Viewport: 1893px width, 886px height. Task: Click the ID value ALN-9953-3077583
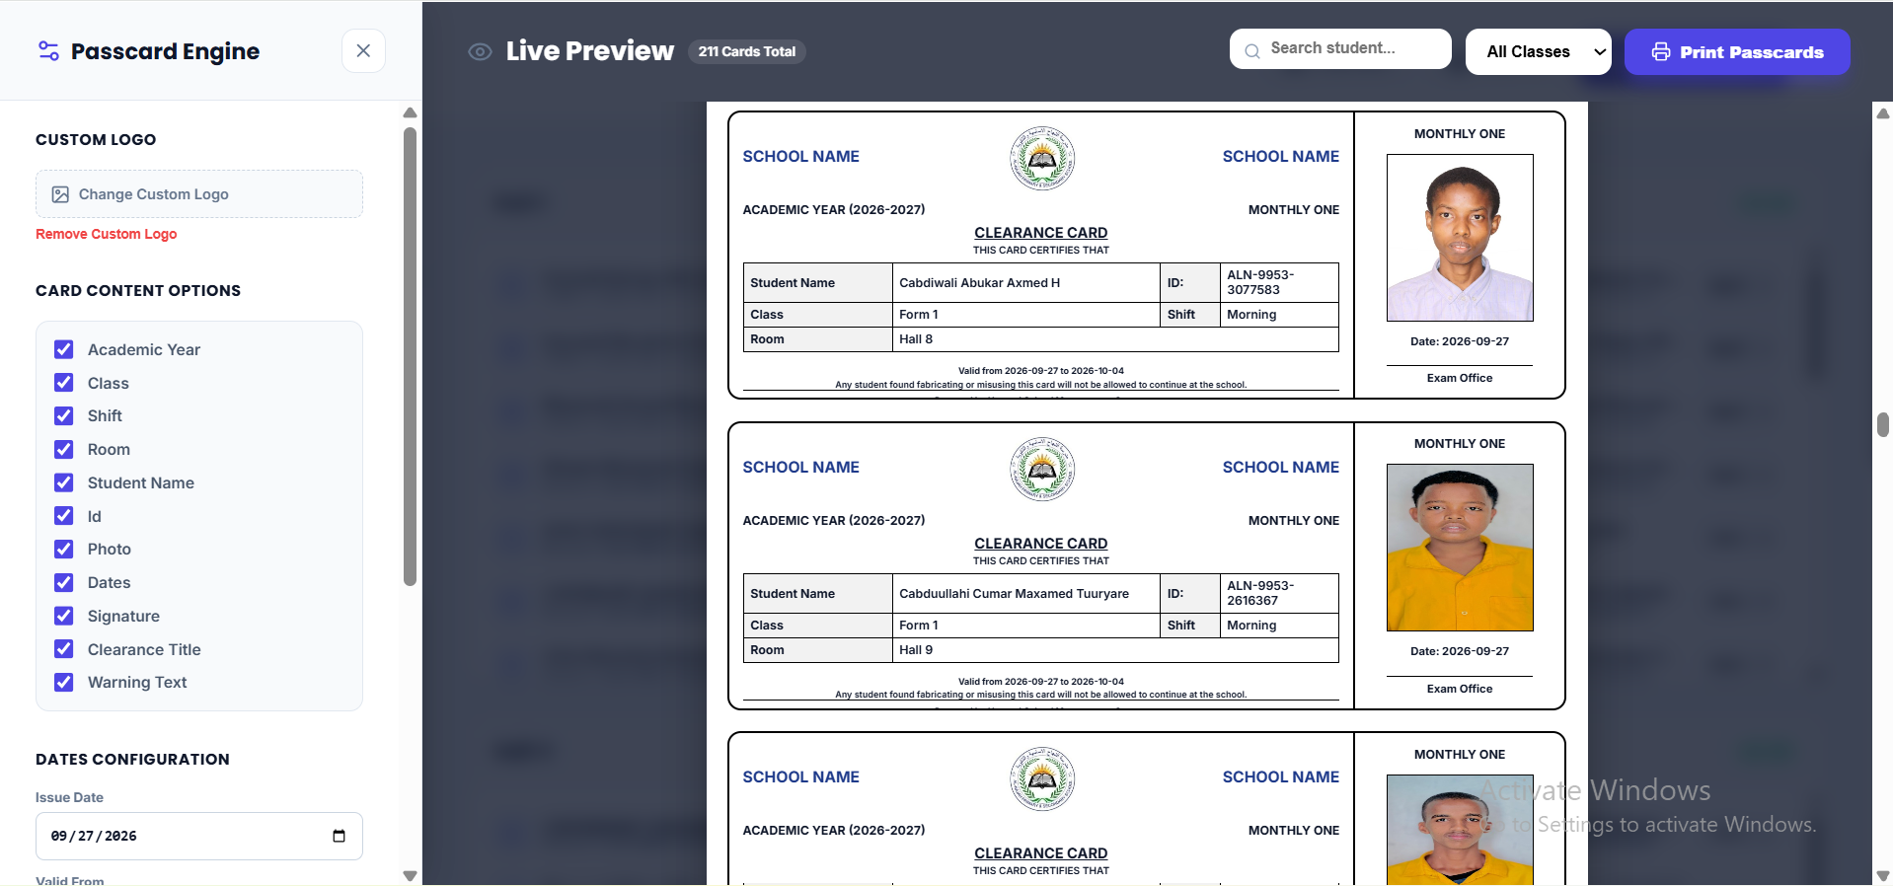click(x=1260, y=282)
